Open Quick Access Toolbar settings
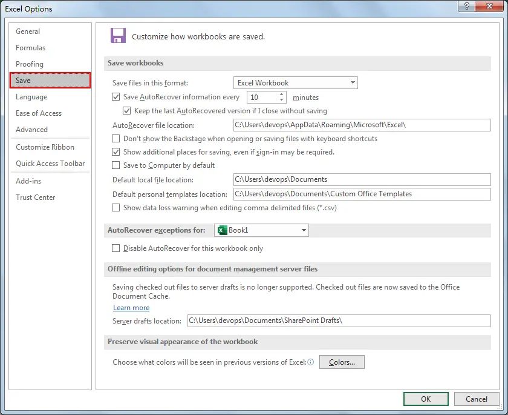Image resolution: width=508 pixels, height=415 pixels. tap(50, 164)
